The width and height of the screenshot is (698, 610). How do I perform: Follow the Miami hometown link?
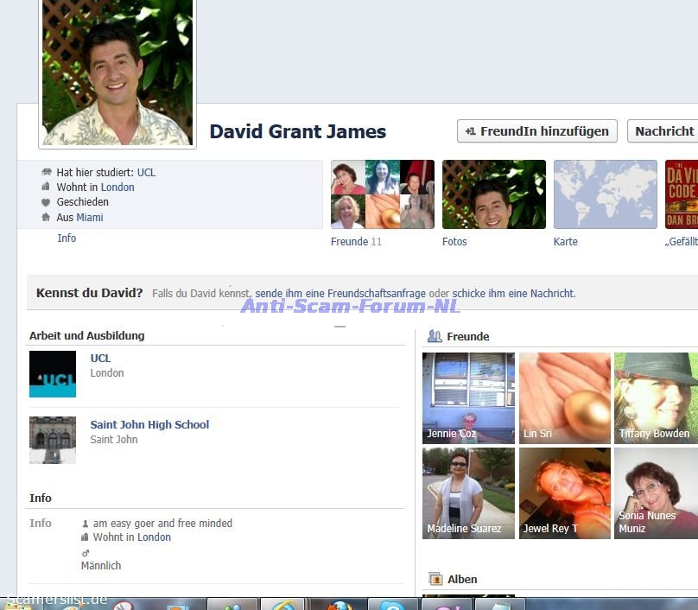[90, 218]
